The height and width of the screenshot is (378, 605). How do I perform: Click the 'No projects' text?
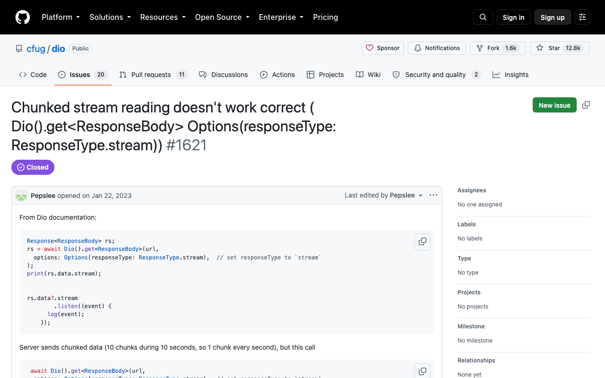pyautogui.click(x=473, y=307)
